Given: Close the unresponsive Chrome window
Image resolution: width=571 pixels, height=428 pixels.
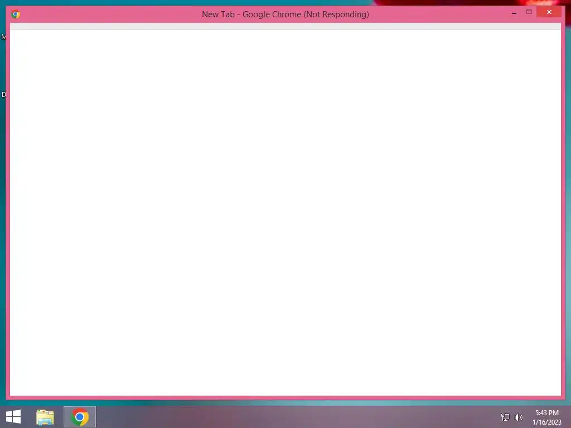Looking at the screenshot, I should tap(549, 12).
